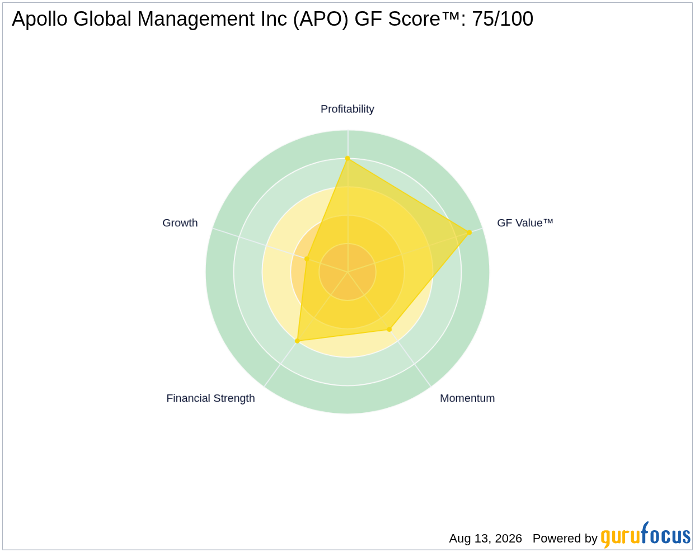Click the outermost green ring of radar
Screen dimensions: 695x552
tap(347, 400)
